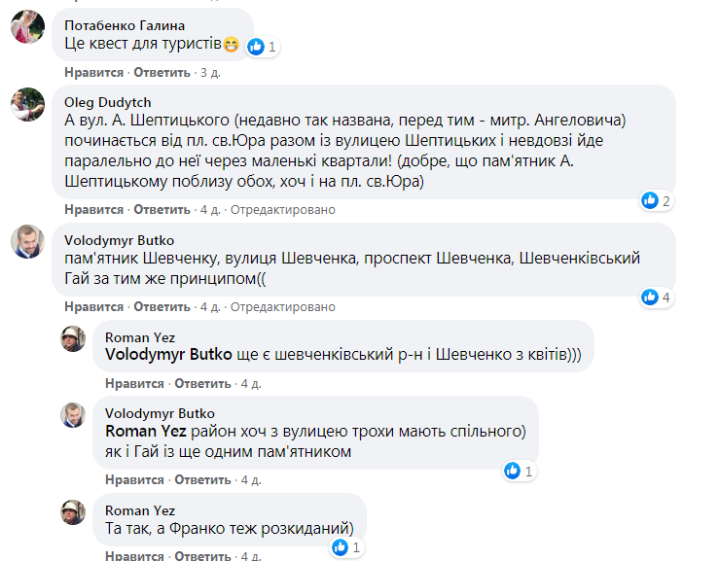The height and width of the screenshot is (561, 719).
Task: Click Roman Yez's avatar on first reply
Action: (74, 337)
